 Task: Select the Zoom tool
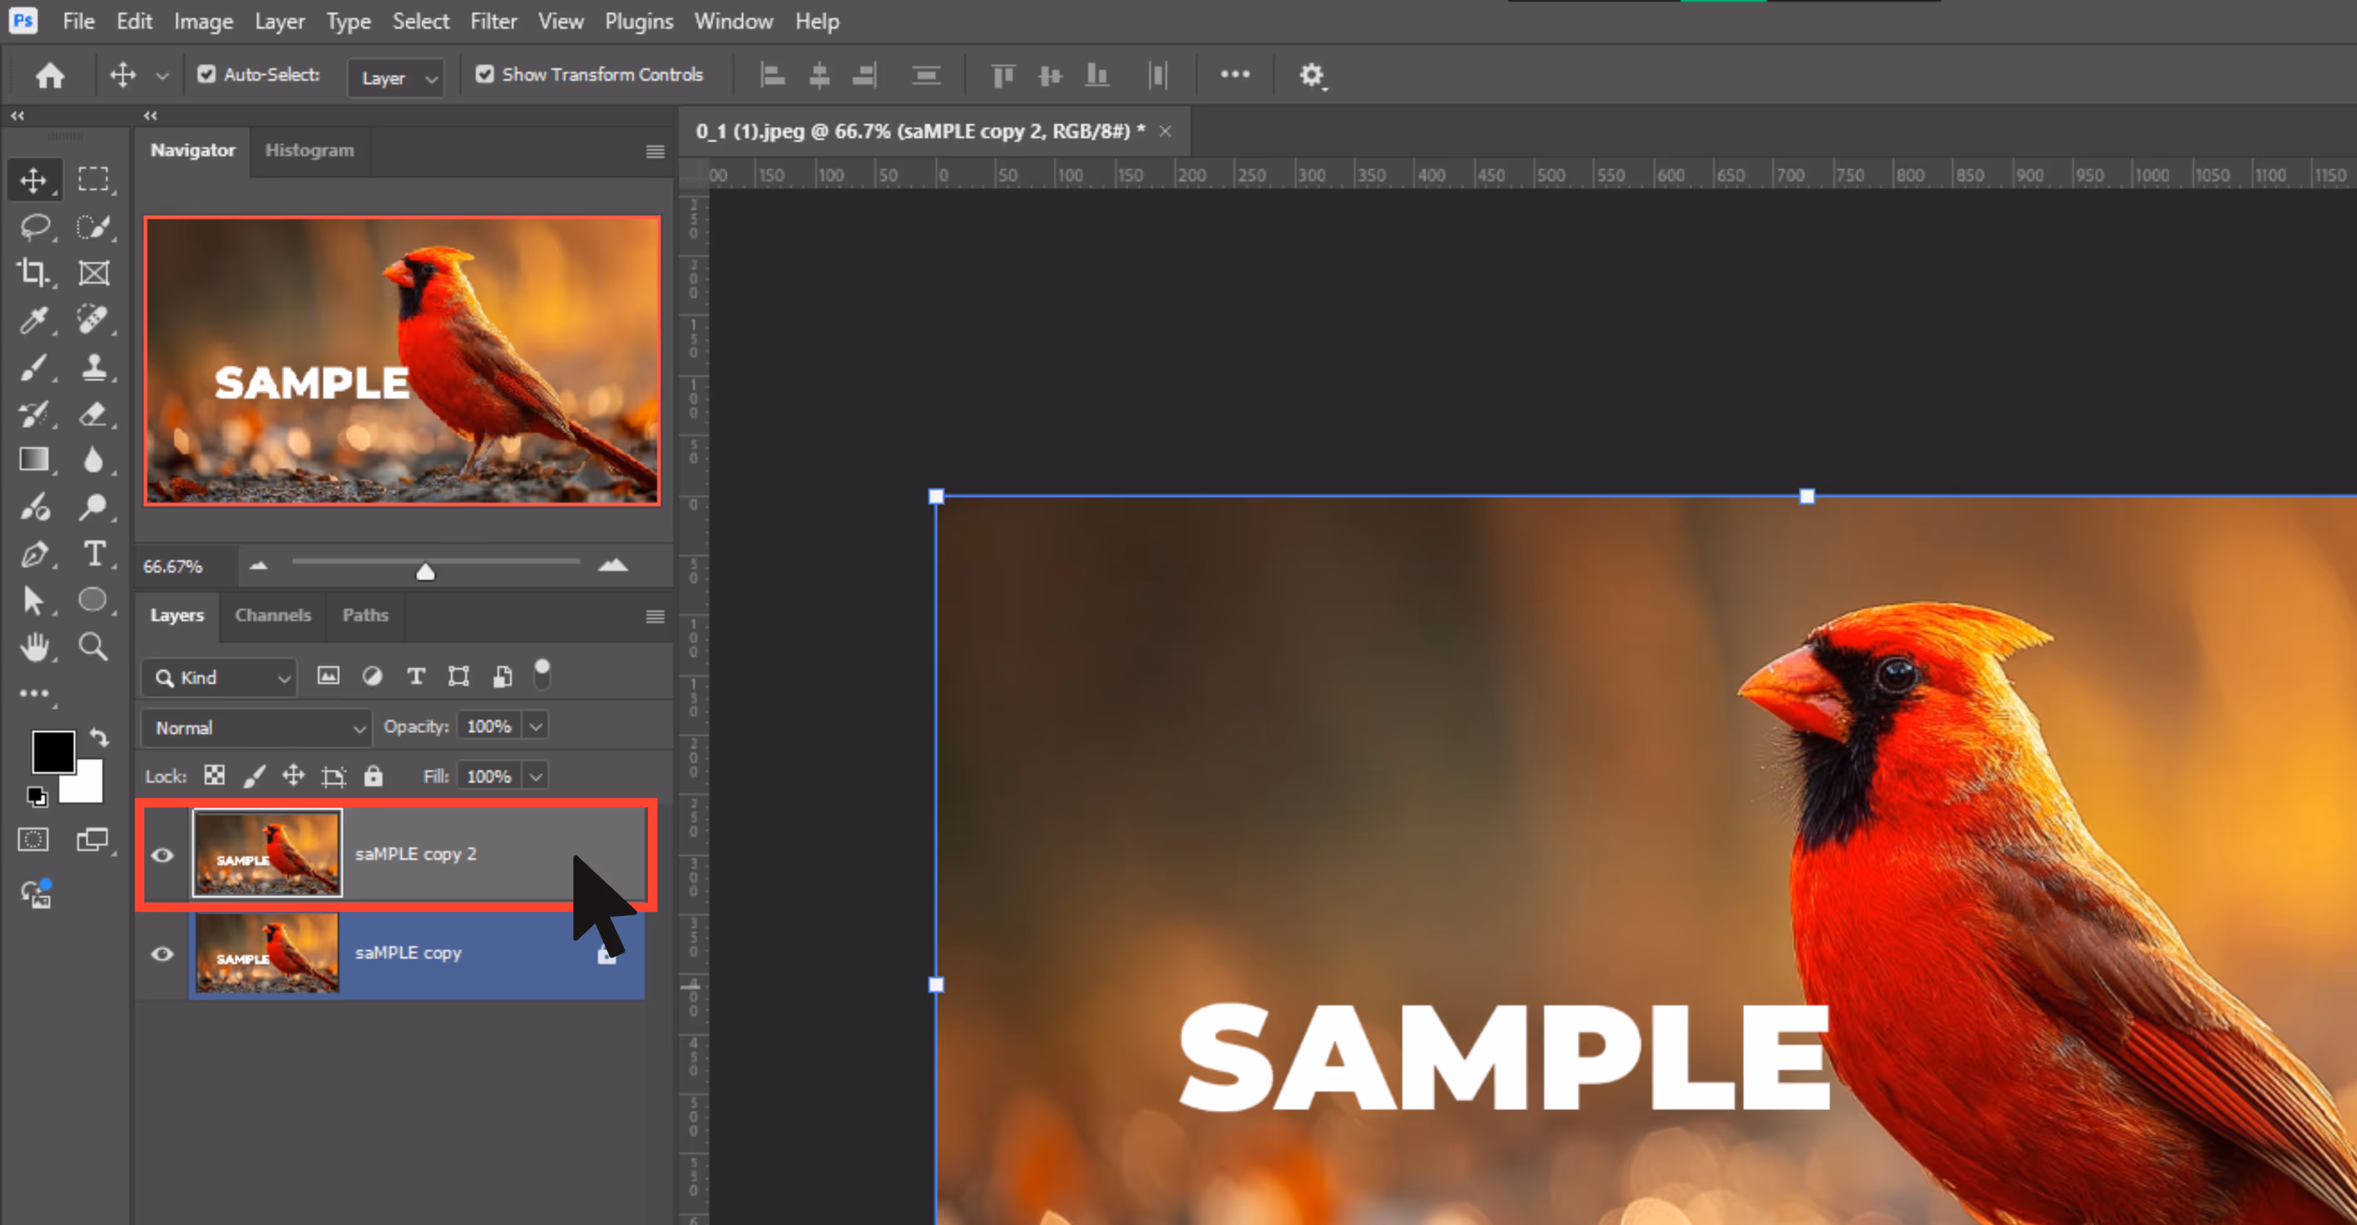point(92,647)
